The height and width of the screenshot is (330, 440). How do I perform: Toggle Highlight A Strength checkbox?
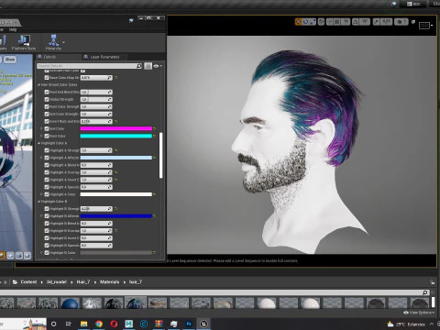47,150
